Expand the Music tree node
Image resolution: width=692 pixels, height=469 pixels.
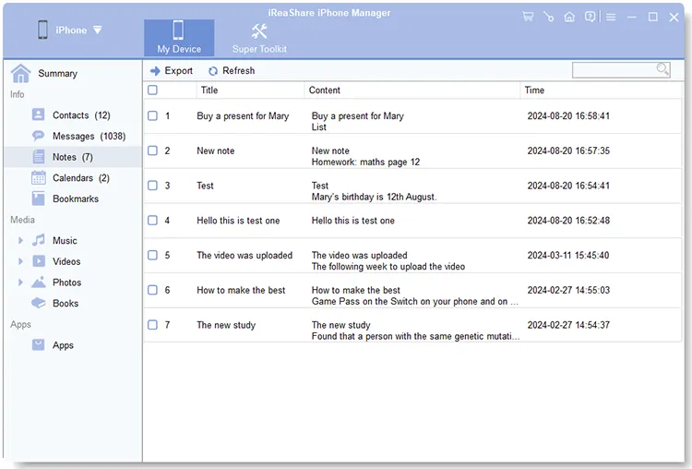click(x=21, y=241)
